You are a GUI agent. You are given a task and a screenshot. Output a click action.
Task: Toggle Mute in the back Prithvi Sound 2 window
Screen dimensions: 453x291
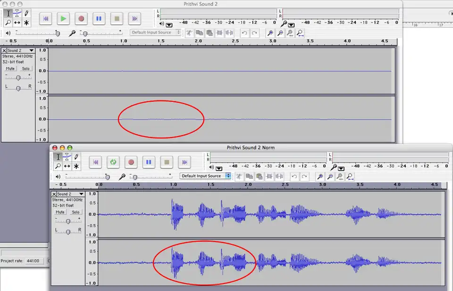10,69
